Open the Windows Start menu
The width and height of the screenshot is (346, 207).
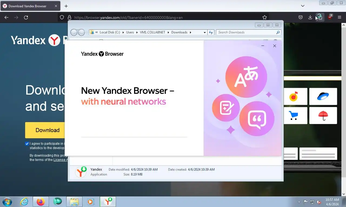7,202
